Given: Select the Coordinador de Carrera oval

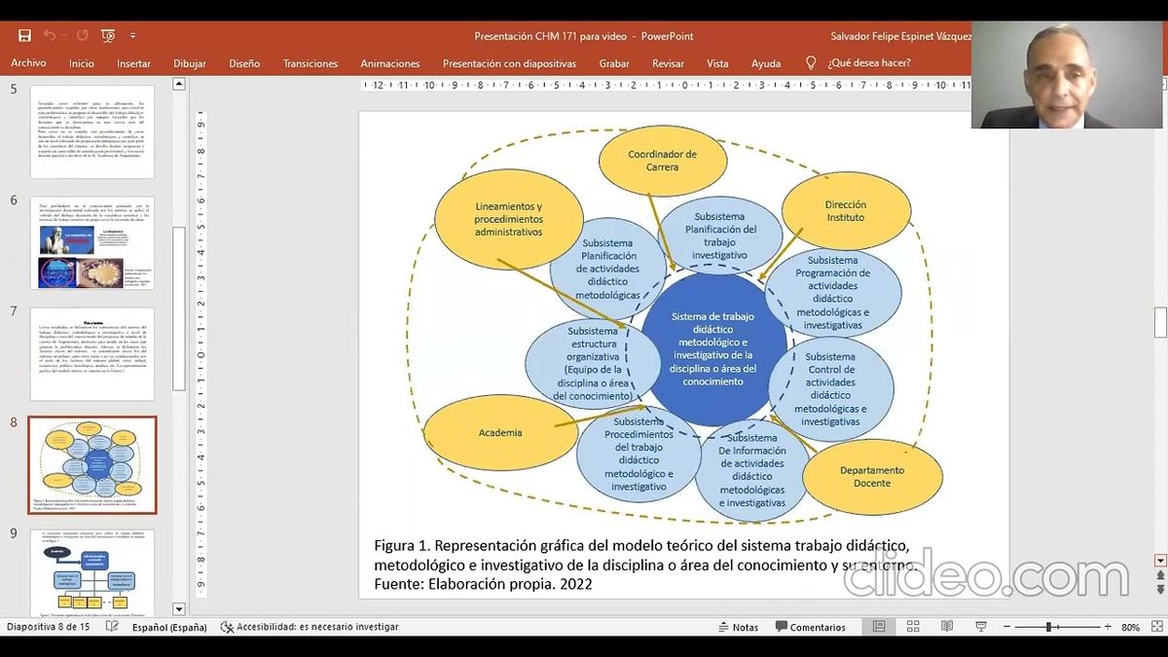Looking at the screenshot, I should pos(662,161).
